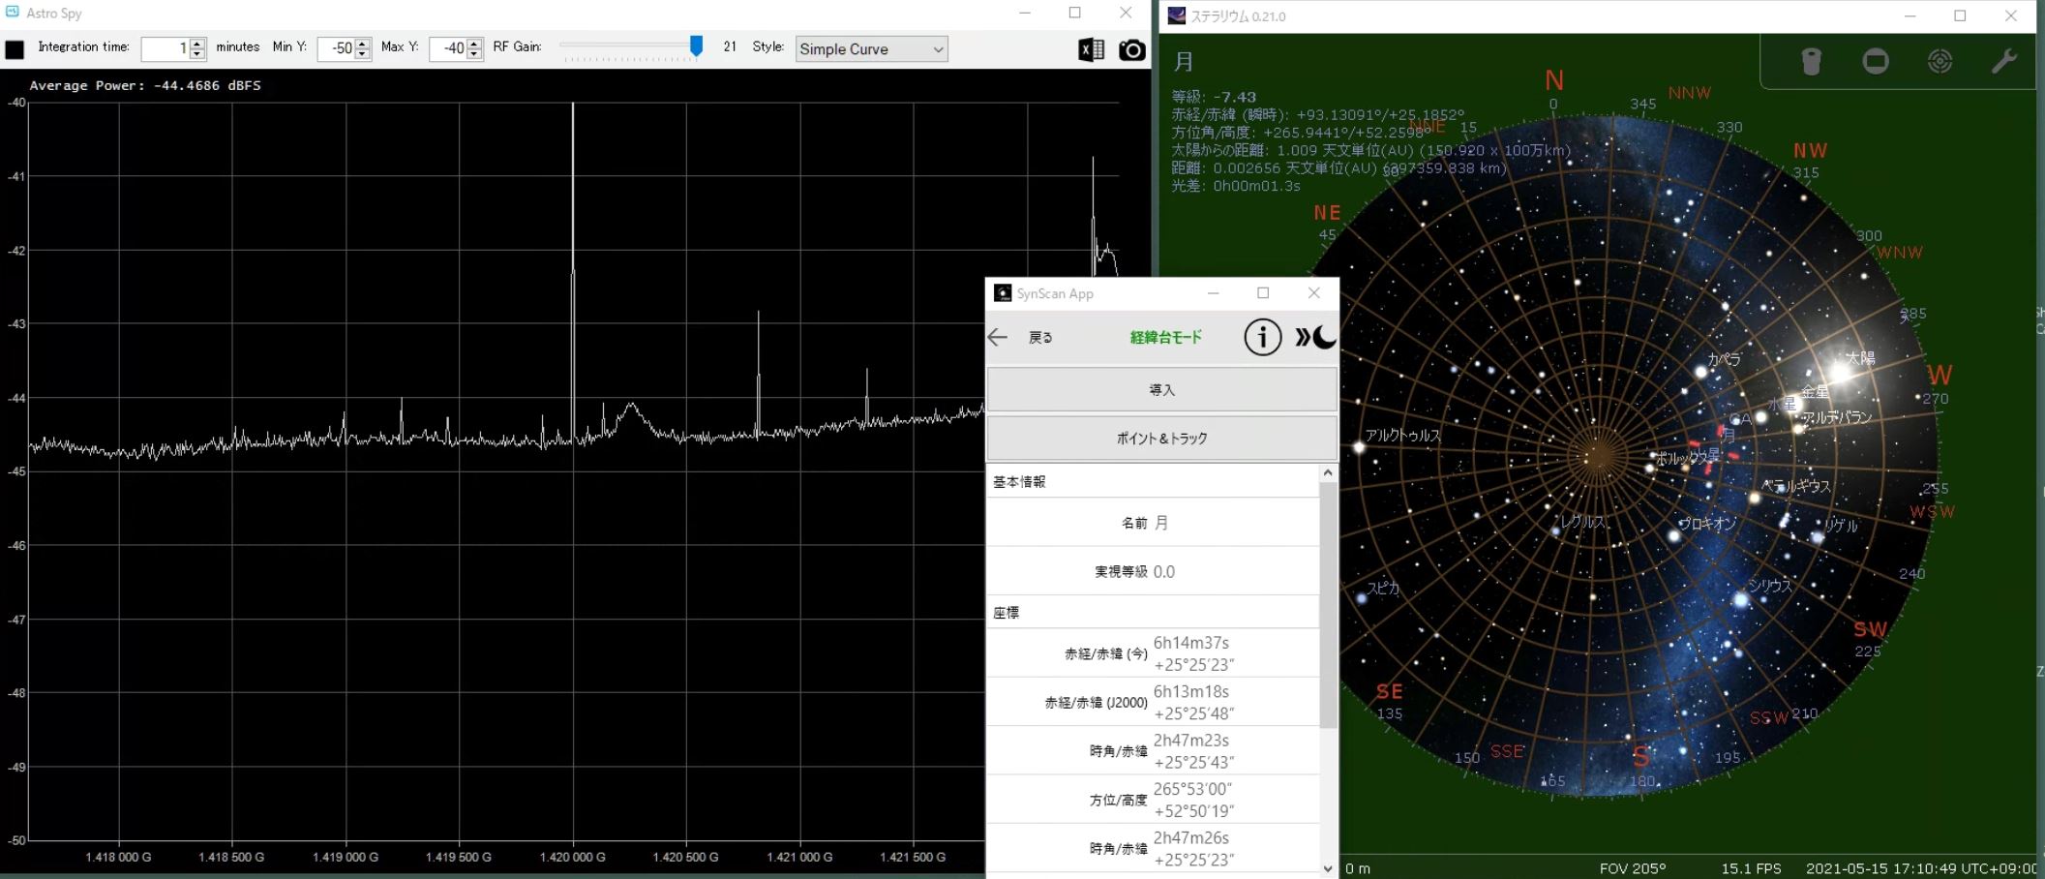Toggle the Stellarium sensor frame view

(1876, 61)
